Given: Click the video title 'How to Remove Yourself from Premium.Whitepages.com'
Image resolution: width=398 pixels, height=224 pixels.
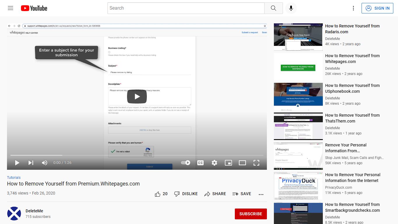Looking at the screenshot, I should (x=73, y=184).
